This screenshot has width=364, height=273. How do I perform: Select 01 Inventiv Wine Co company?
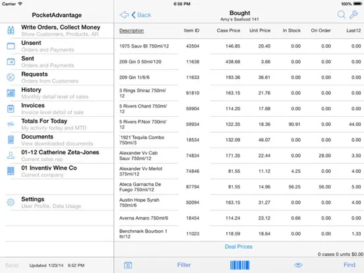57,171
